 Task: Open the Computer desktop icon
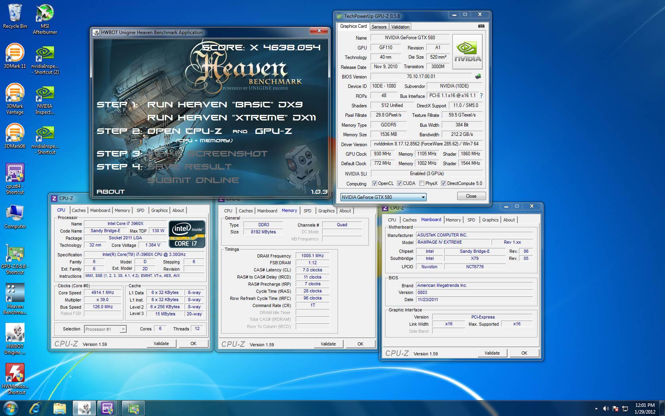[15, 217]
